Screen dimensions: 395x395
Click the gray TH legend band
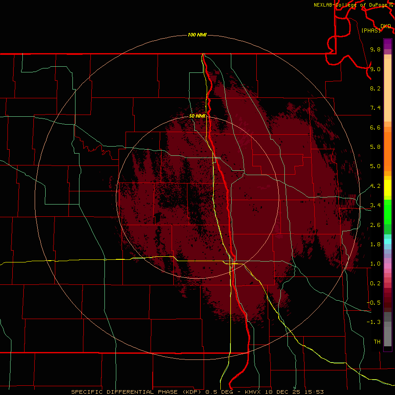pyautogui.click(x=388, y=337)
